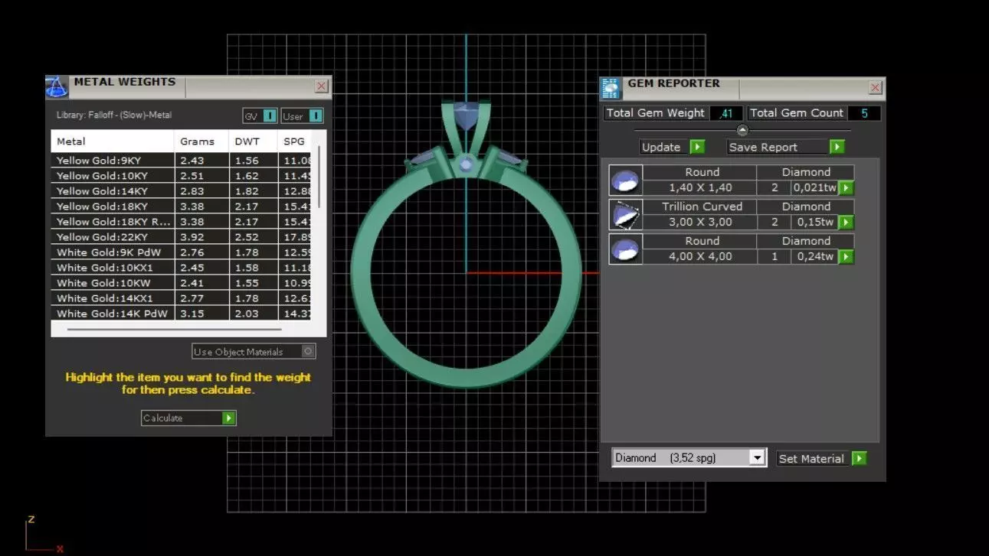Close the Metal Weights panel
Viewport: 989px width, 556px height.
pos(322,86)
